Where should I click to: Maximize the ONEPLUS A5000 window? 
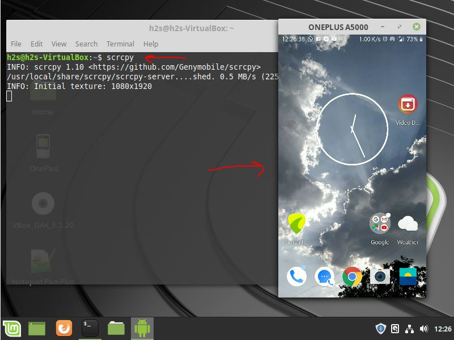click(400, 27)
